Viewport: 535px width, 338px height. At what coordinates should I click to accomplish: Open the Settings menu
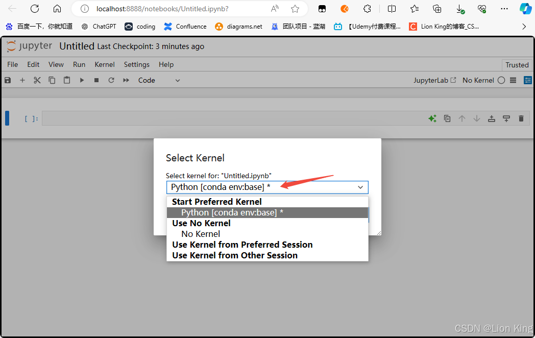coord(136,64)
